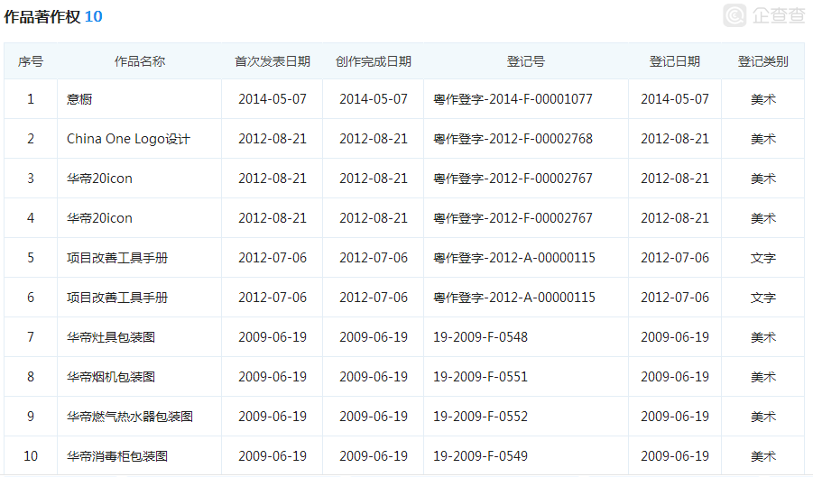Select the work name 意橱

pyautogui.click(x=79, y=99)
